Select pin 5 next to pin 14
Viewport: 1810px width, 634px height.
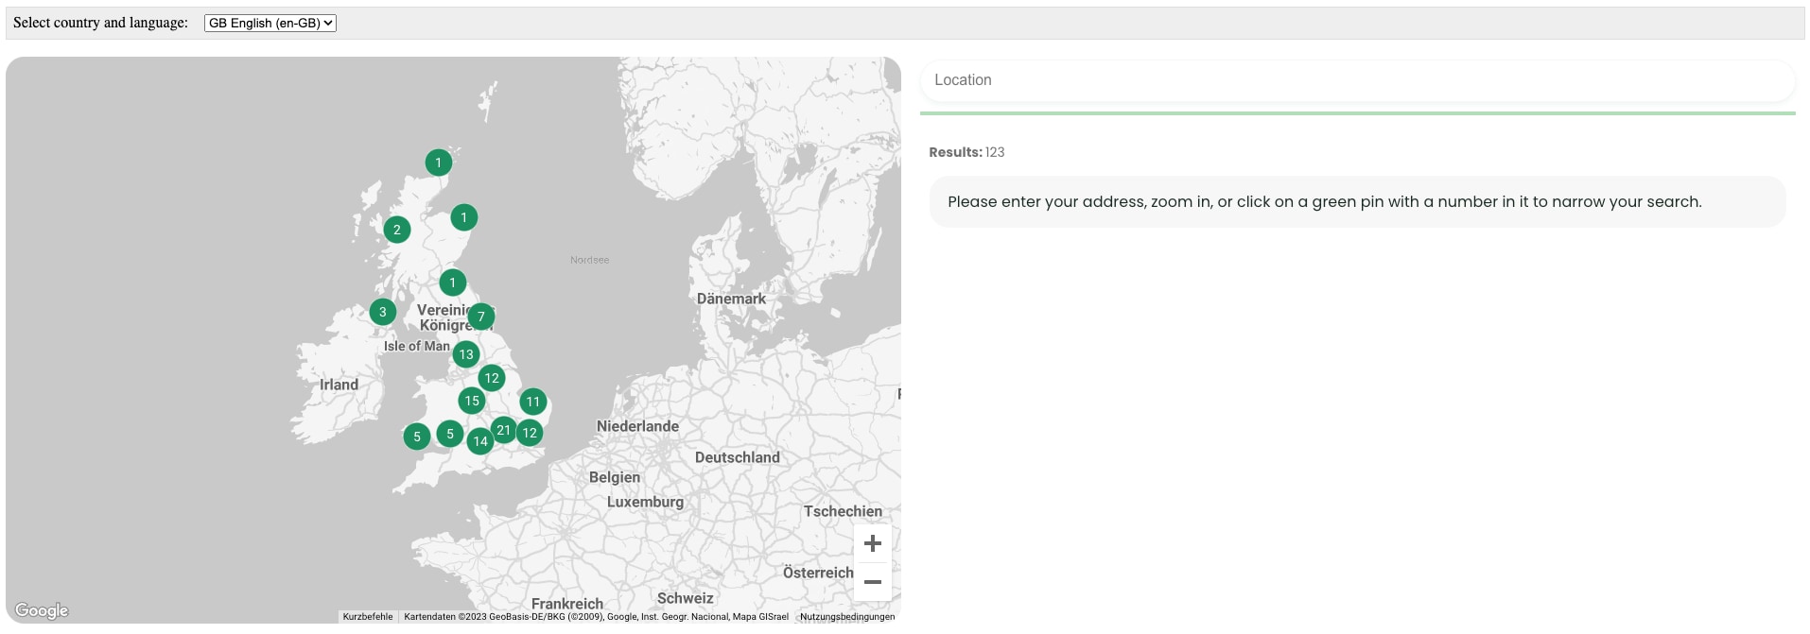coord(450,435)
